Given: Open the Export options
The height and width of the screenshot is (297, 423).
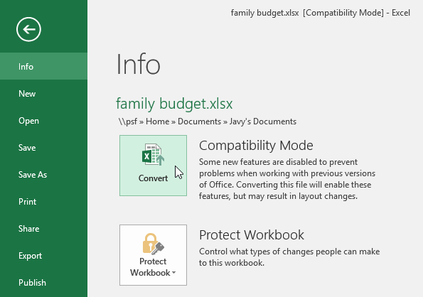Looking at the screenshot, I should 43,256.
